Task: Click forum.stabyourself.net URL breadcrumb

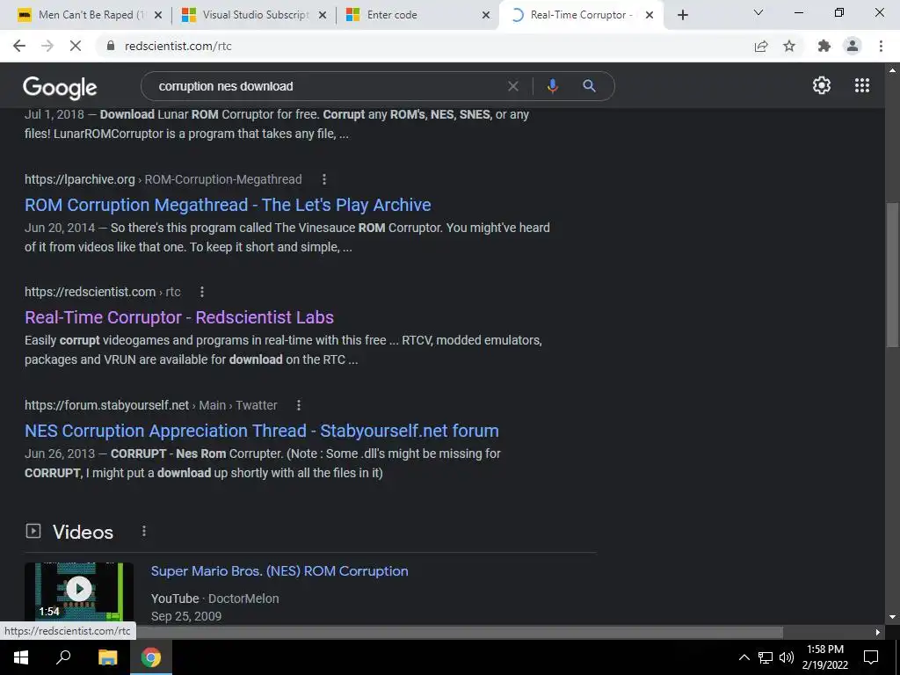Action: [x=151, y=405]
